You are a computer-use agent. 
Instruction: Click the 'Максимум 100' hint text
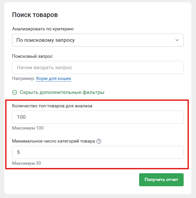coord(28,128)
